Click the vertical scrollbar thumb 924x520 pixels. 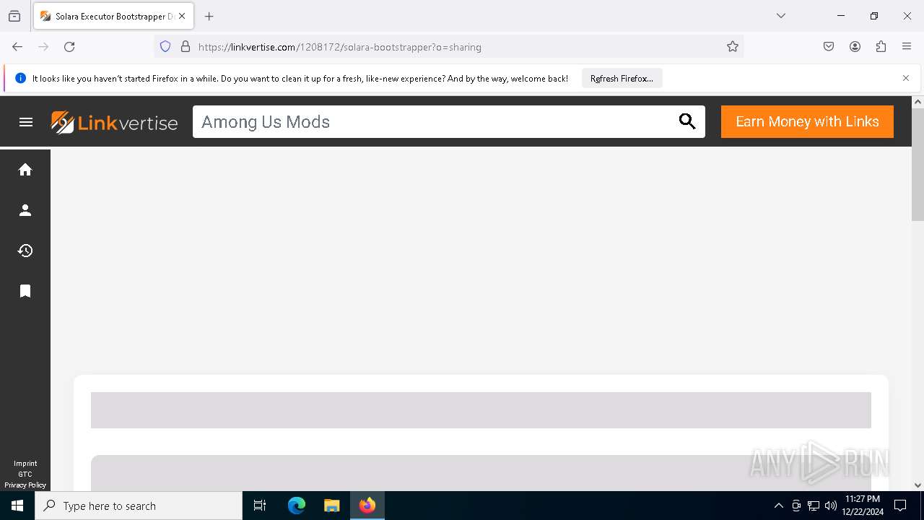(x=918, y=165)
